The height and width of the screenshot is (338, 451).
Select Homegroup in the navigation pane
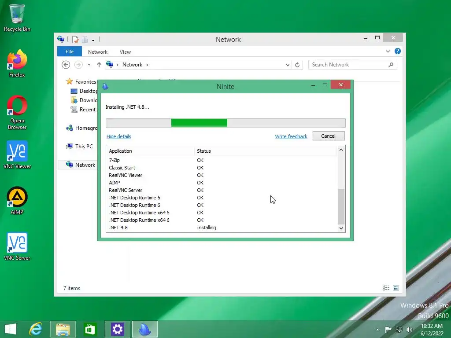tap(81, 128)
